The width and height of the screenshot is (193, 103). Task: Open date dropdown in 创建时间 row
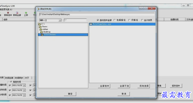(24, 85)
